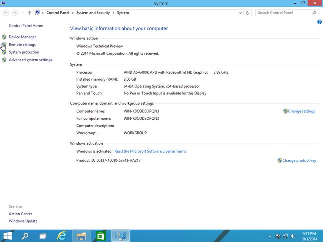This screenshot has width=323, height=242.
Task: Click shield icon next to Change settings
Action: point(285,111)
